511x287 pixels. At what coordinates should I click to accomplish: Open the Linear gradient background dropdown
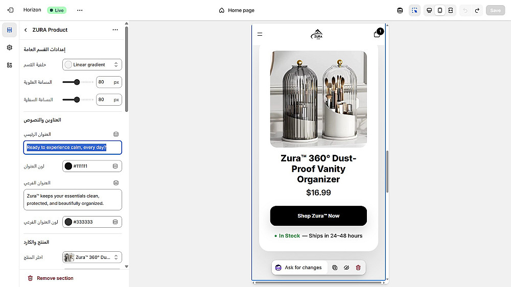point(92,64)
